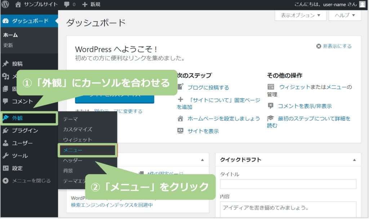Collapse the クイックドラフト panel arrow
The image size is (369, 219).
pyautogui.click(x=354, y=160)
